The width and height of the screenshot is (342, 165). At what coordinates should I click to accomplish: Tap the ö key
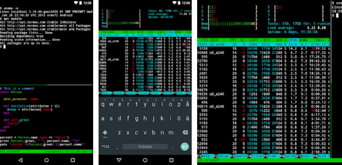point(179,119)
